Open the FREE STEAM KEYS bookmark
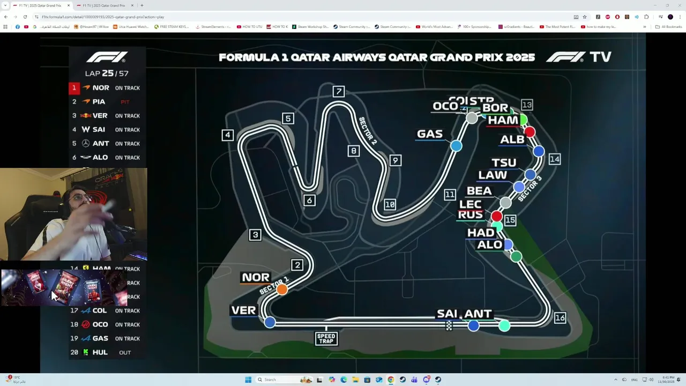This screenshot has height=386, width=686. [x=171, y=27]
